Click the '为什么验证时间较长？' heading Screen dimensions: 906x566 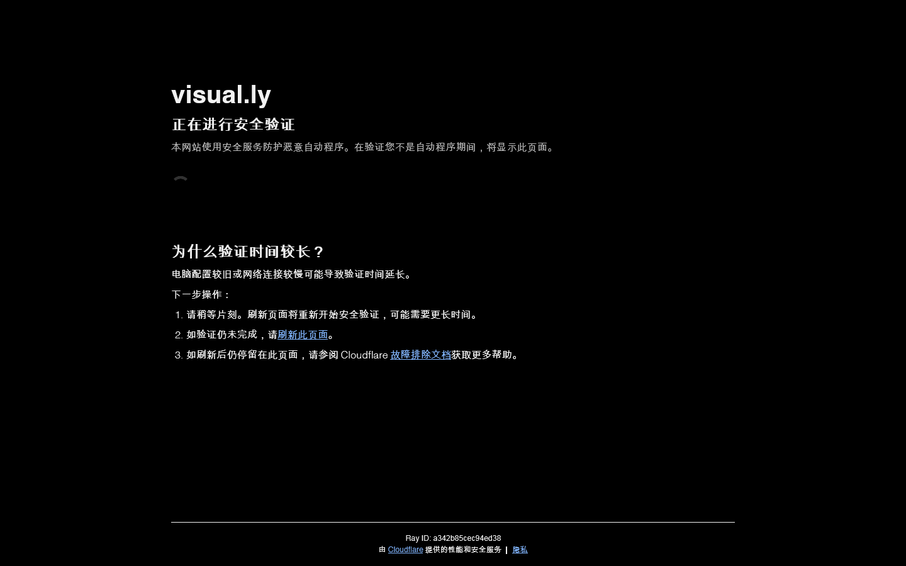click(x=248, y=252)
